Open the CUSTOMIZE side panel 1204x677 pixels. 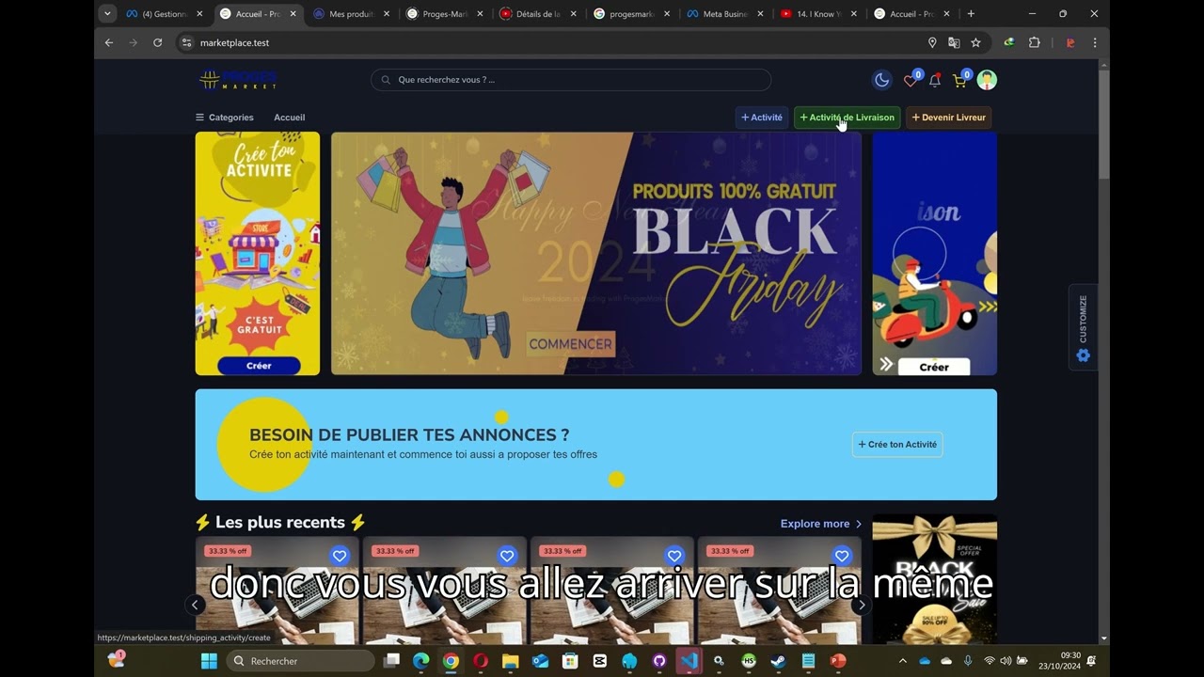(x=1083, y=327)
